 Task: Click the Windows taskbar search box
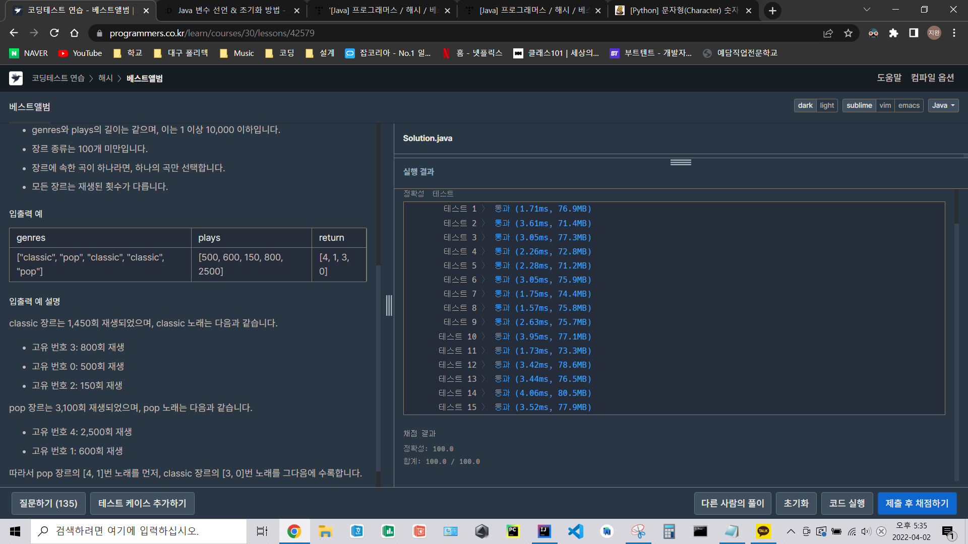pos(139,531)
